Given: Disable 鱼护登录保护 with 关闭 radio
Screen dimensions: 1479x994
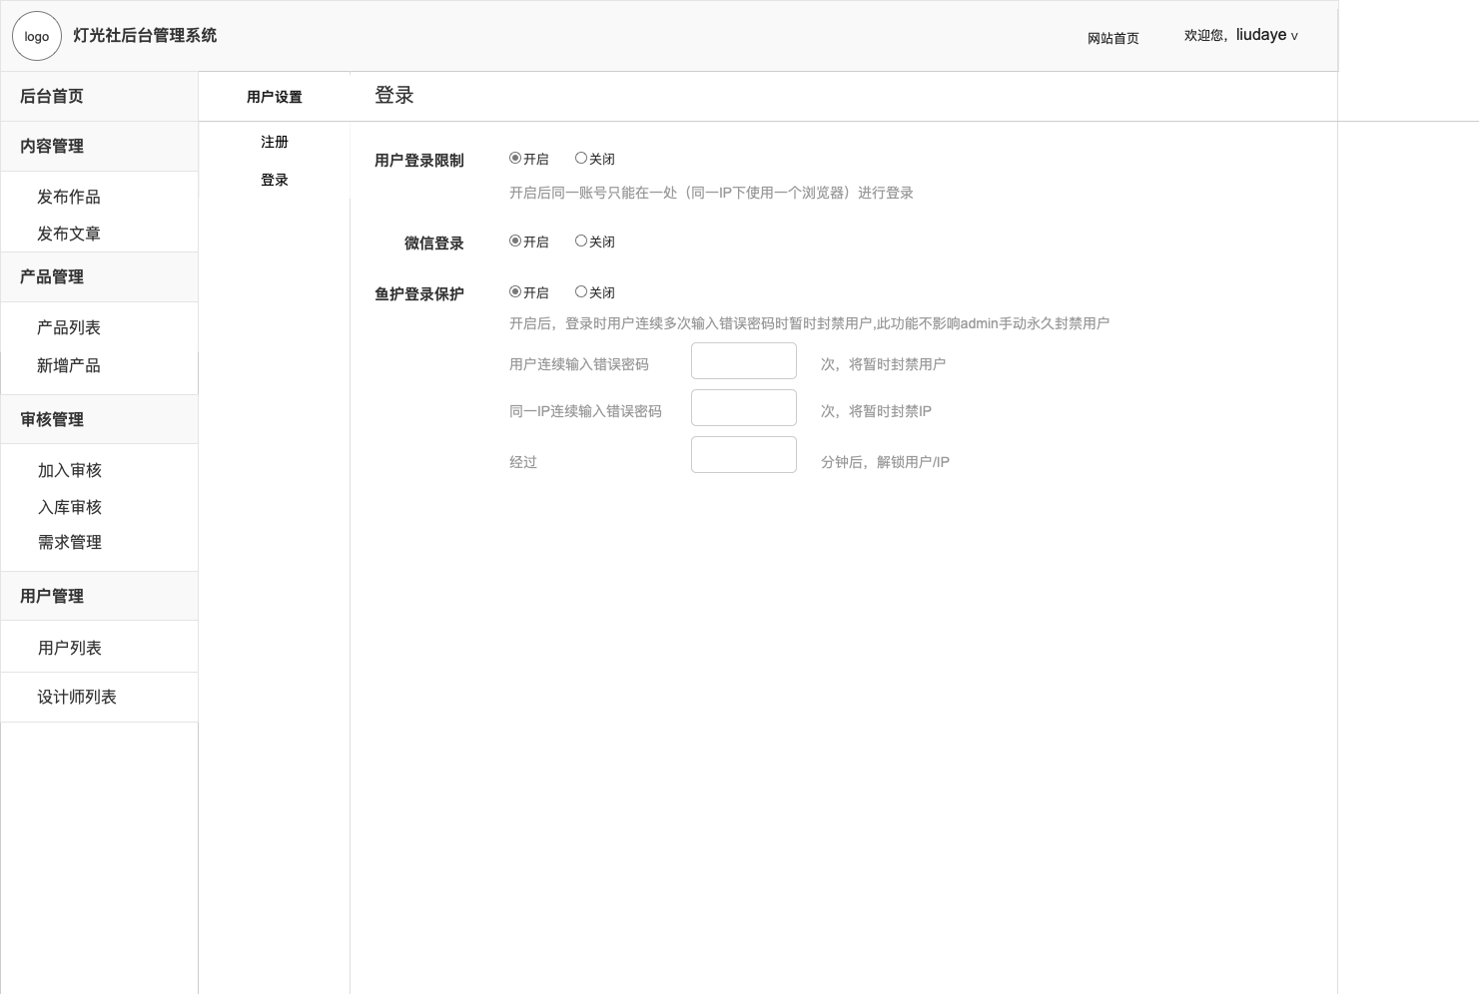Looking at the screenshot, I should (x=581, y=291).
